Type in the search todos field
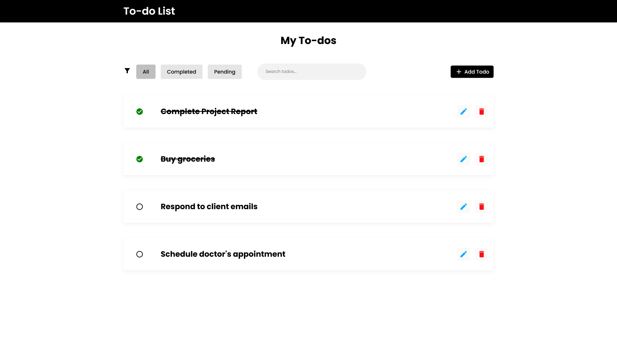 (x=312, y=72)
